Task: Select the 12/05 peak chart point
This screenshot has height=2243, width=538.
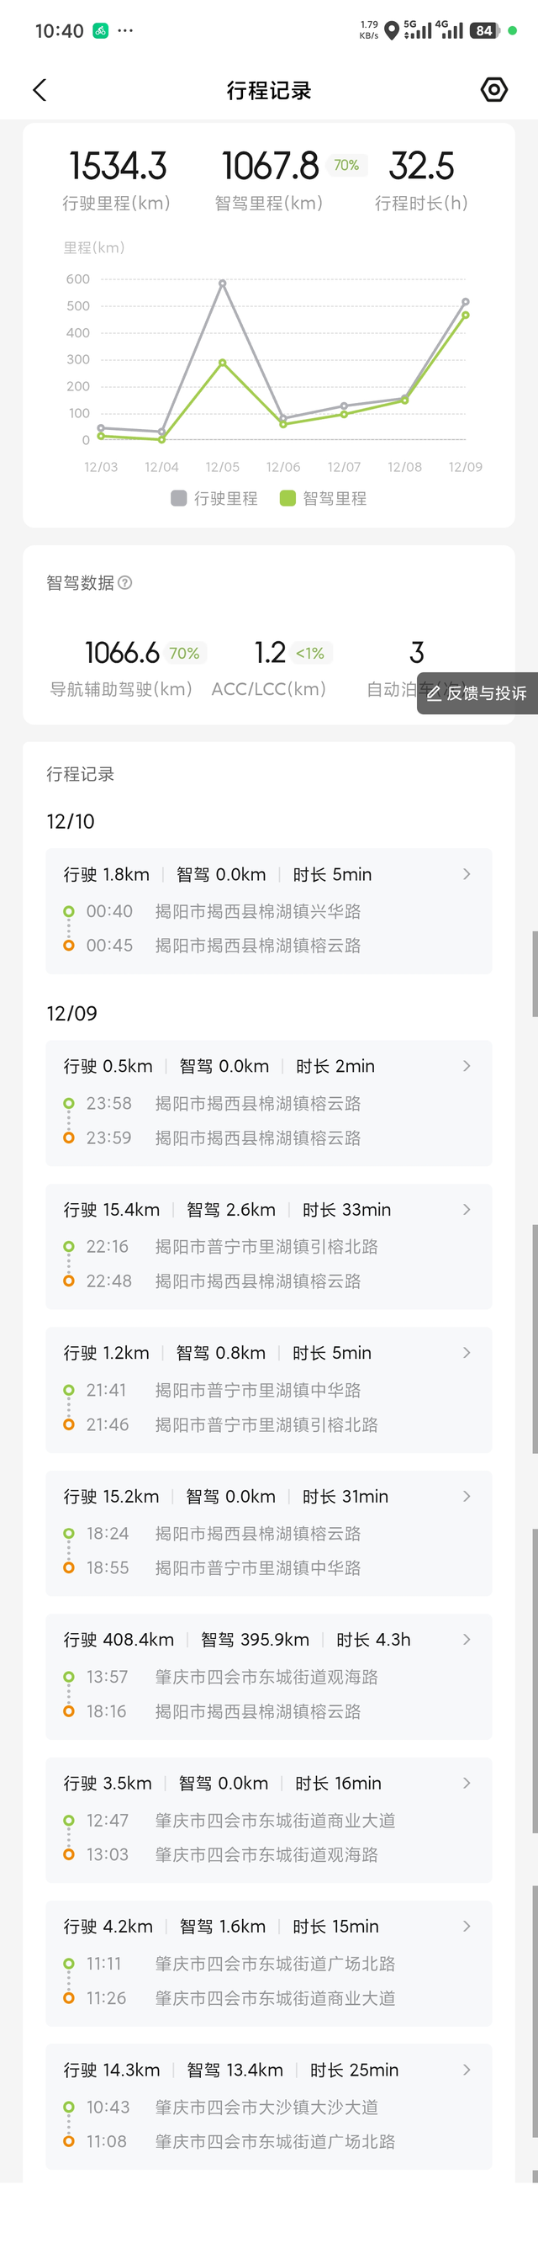Action: 223,284
